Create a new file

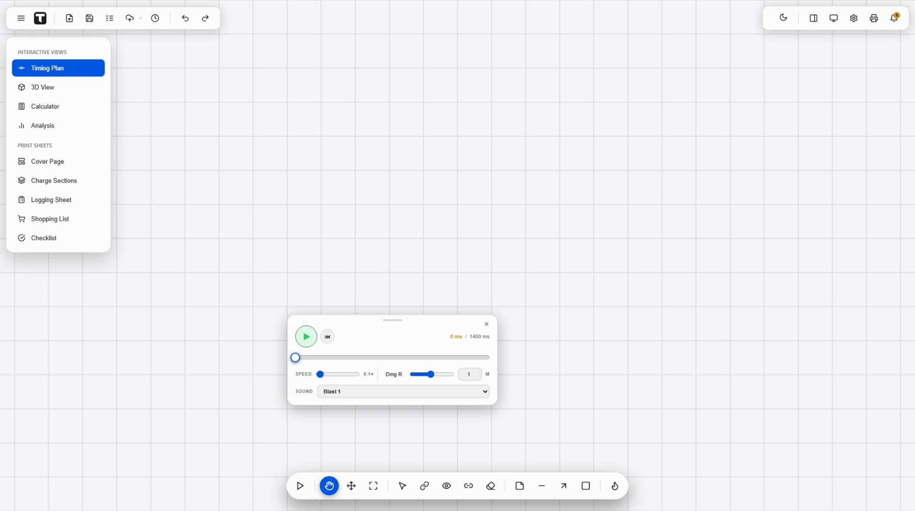click(x=69, y=18)
